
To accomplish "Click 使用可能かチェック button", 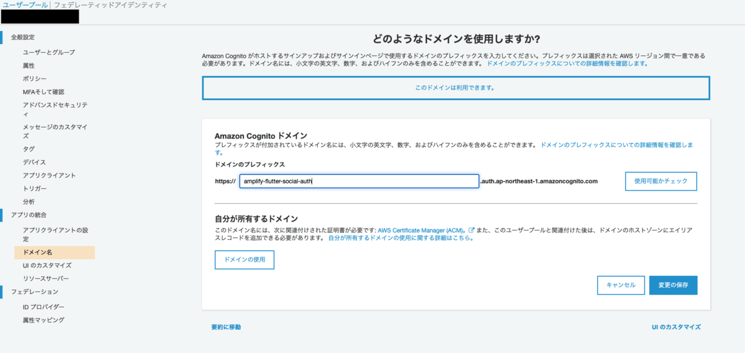I will click(661, 181).
